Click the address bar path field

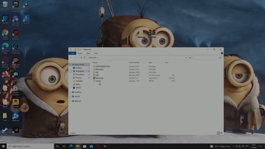pos(135,58)
